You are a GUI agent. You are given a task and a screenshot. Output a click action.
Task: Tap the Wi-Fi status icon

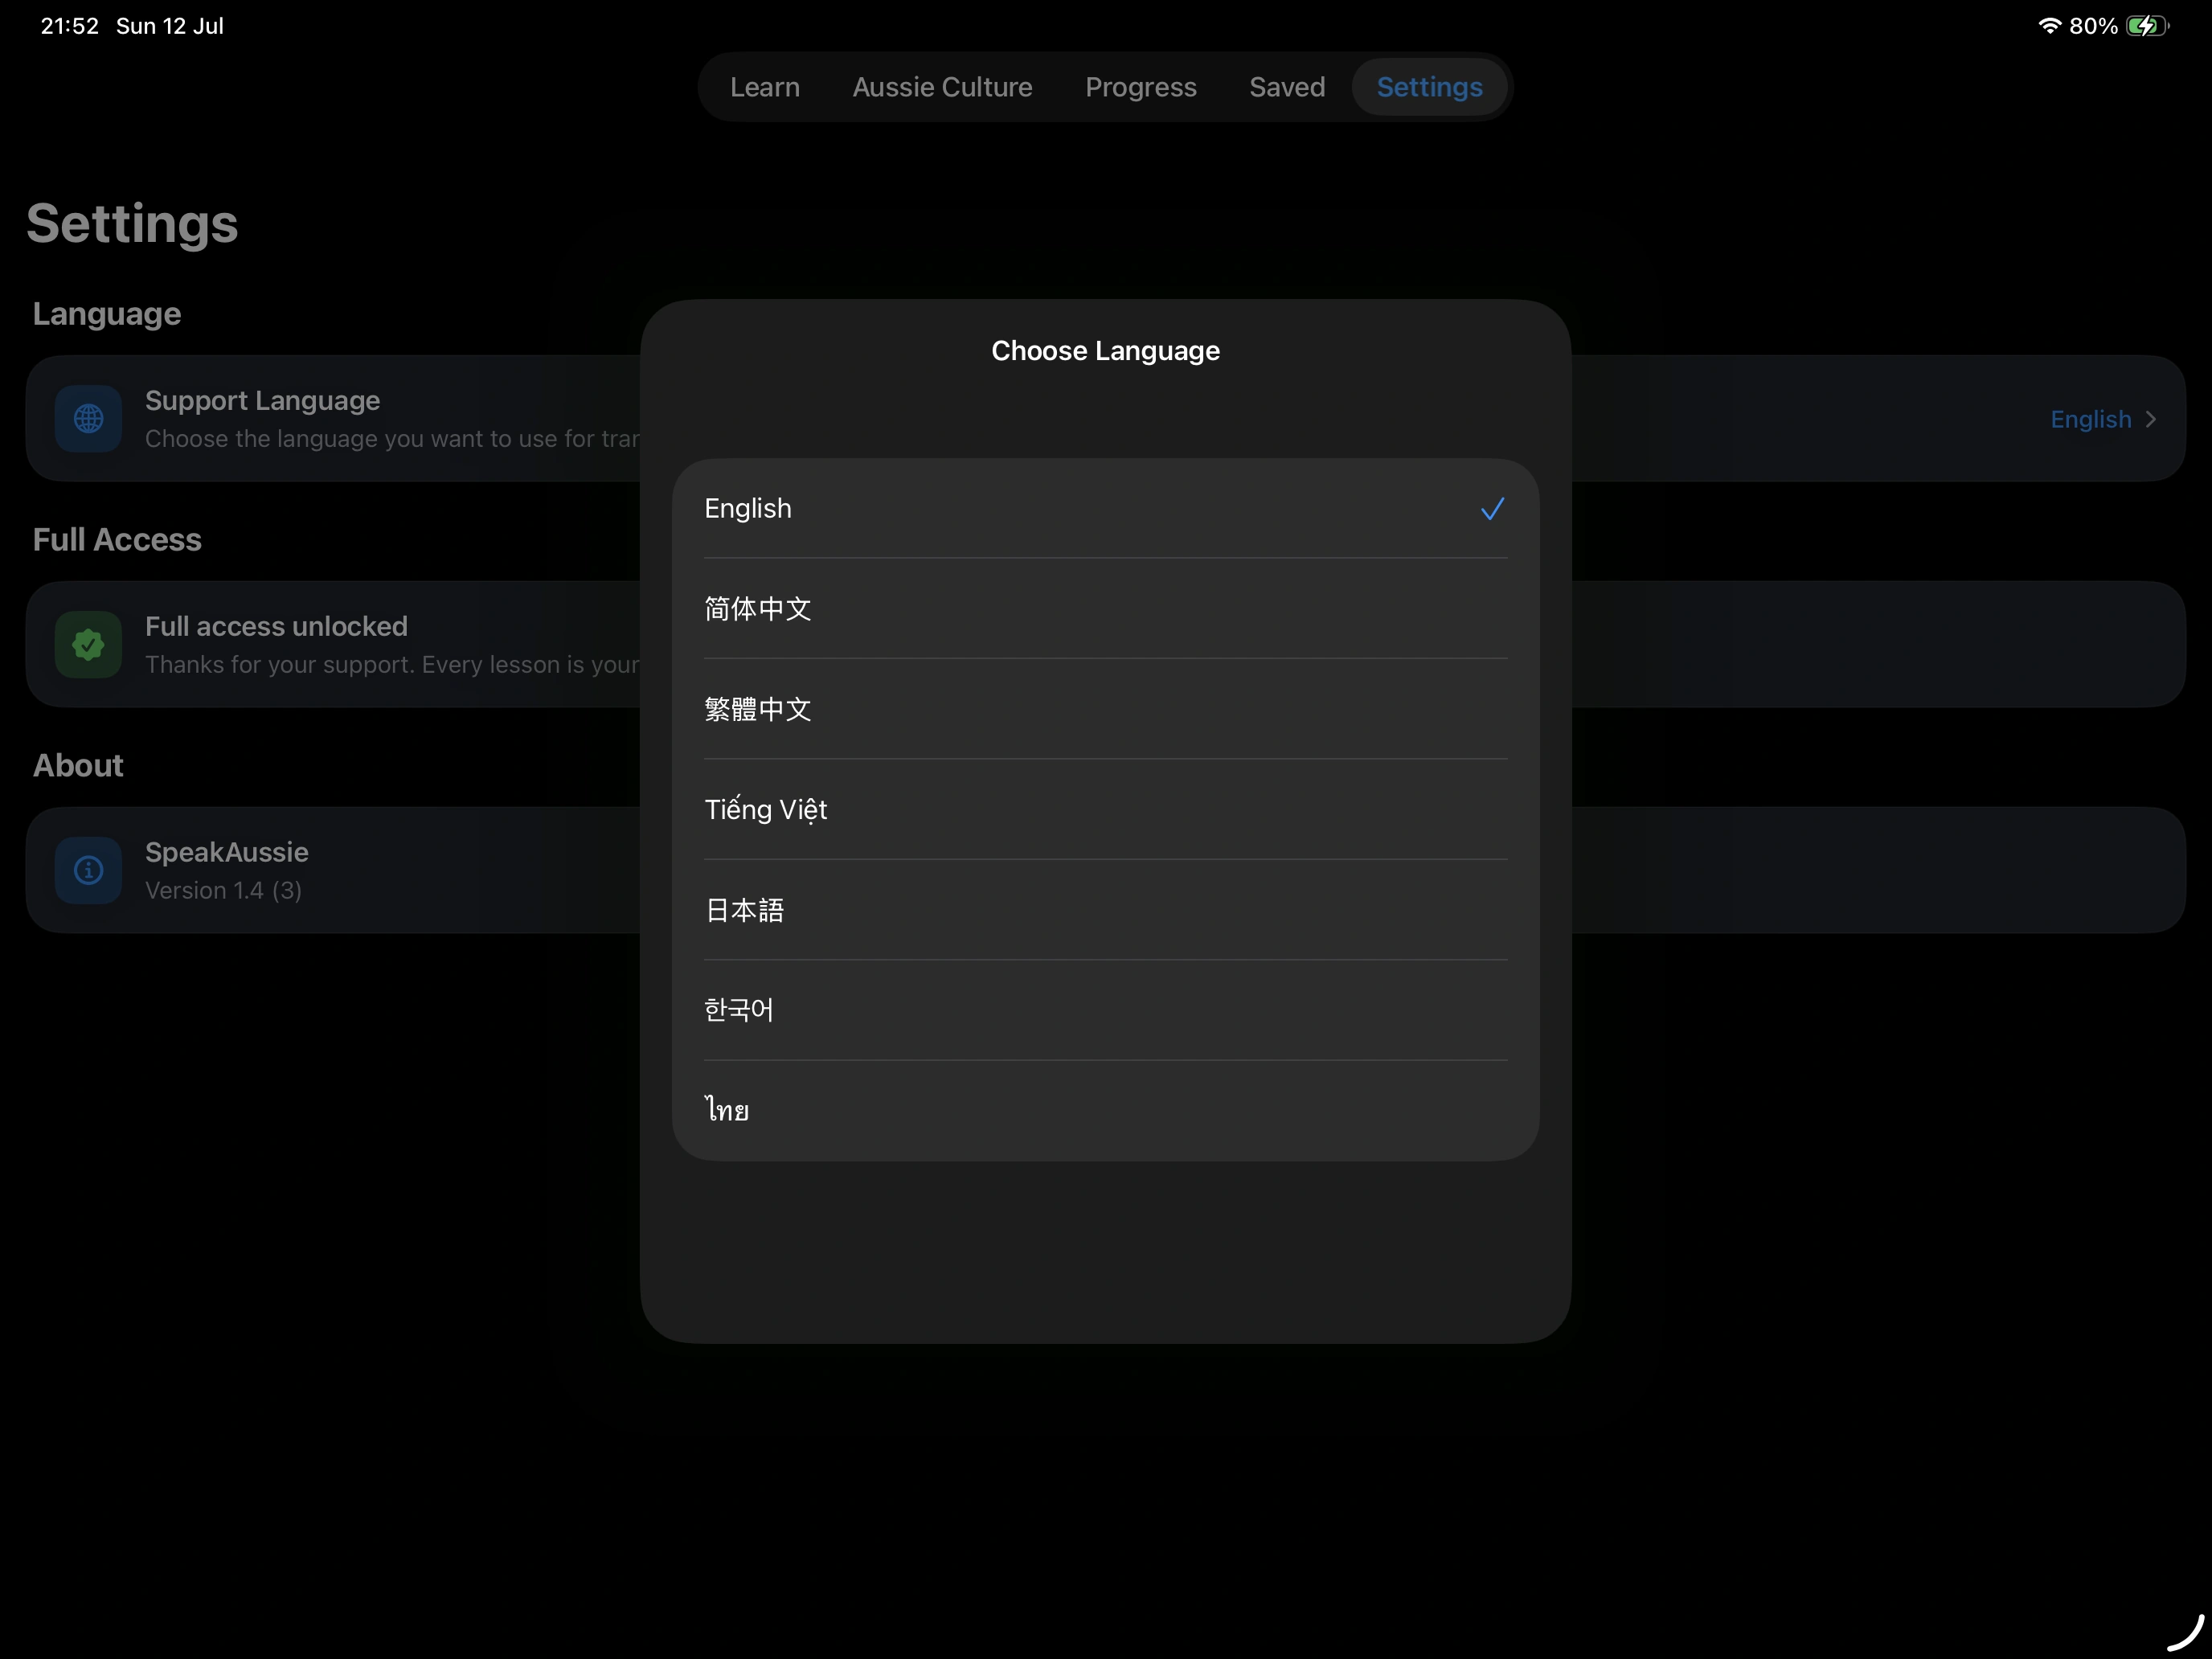point(2050,26)
